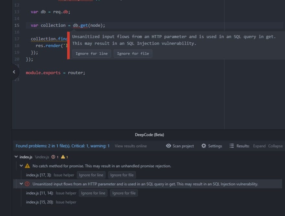Click the warning triangle badge beside index.js
The width and height of the screenshot is (285, 216).
[63, 157]
